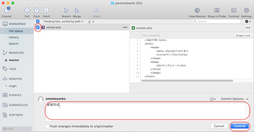Screen dimensions: 254x132
Task: Click the three-dots menu in diff panel header
Action: click(248, 28)
